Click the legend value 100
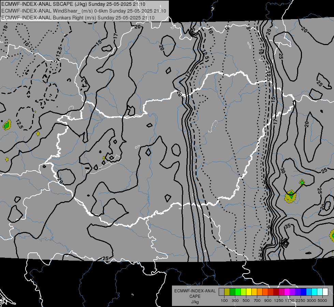The width and height of the screenshot is (334, 307). coord(224,301)
